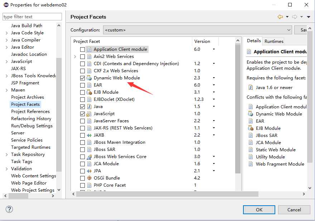The height and width of the screenshot is (221, 315).
Task: Open the view menu dropdown arrow
Action: tap(309, 17)
